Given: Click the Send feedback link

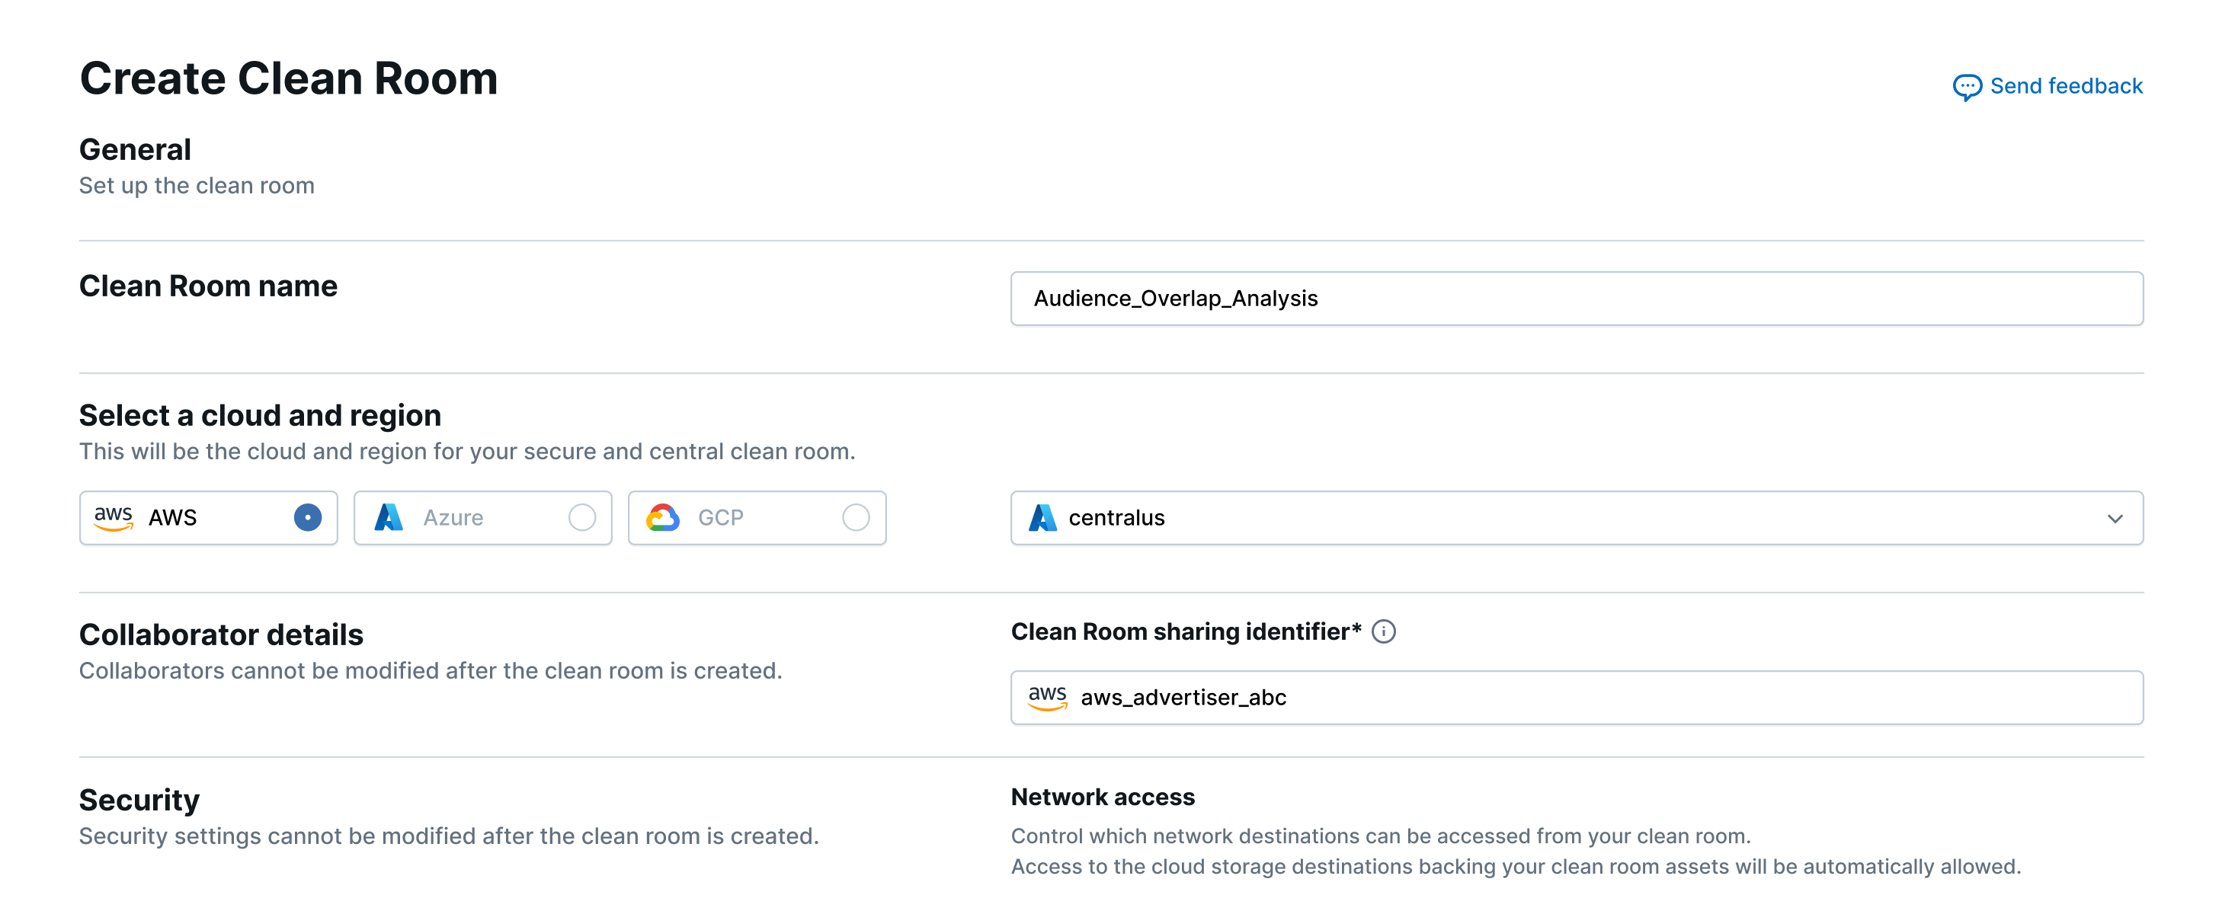Looking at the screenshot, I should coord(2066,86).
